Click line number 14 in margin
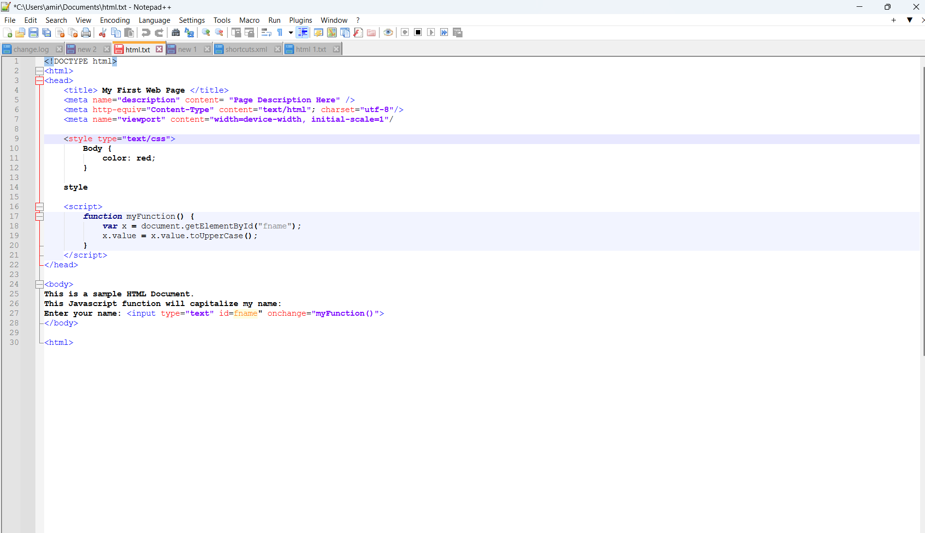The image size is (925, 533). (x=14, y=187)
